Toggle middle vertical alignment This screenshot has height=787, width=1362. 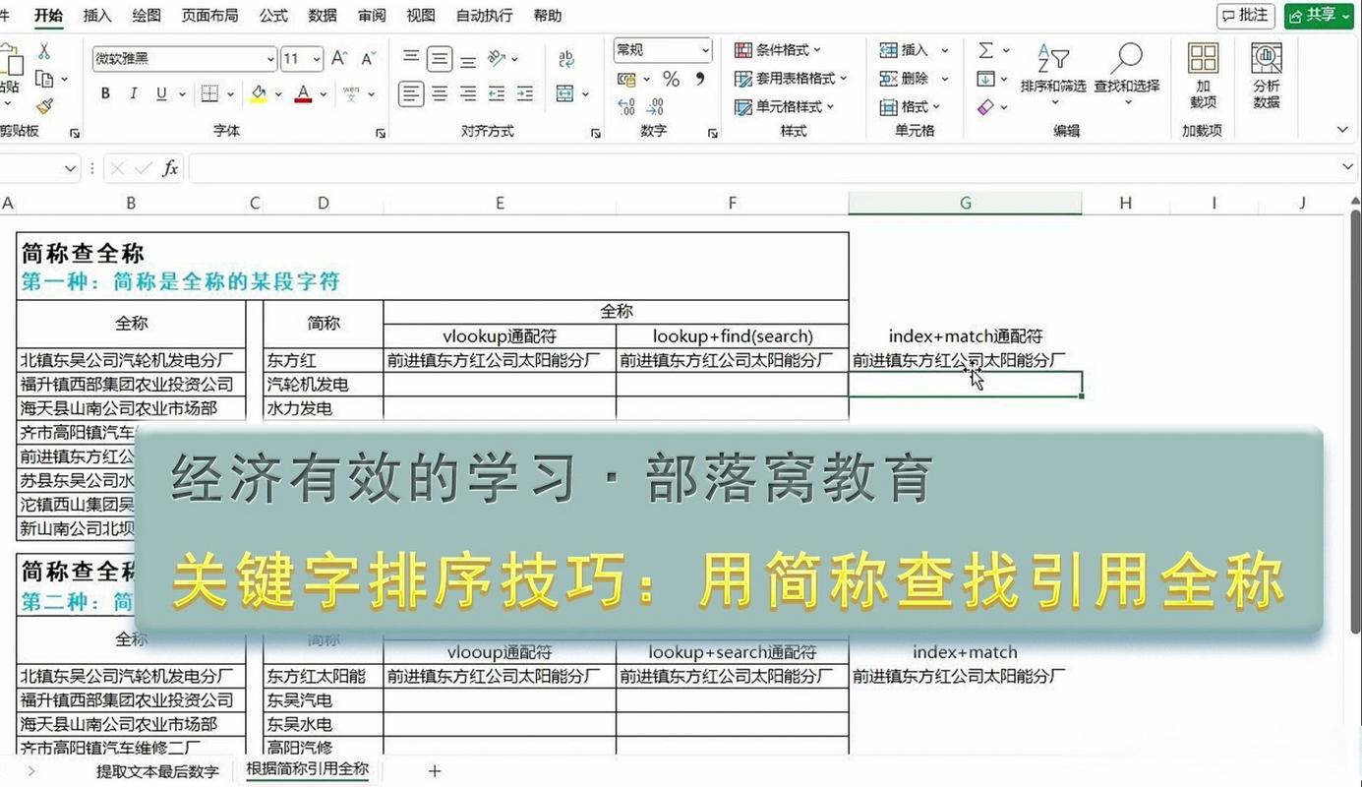(x=440, y=58)
